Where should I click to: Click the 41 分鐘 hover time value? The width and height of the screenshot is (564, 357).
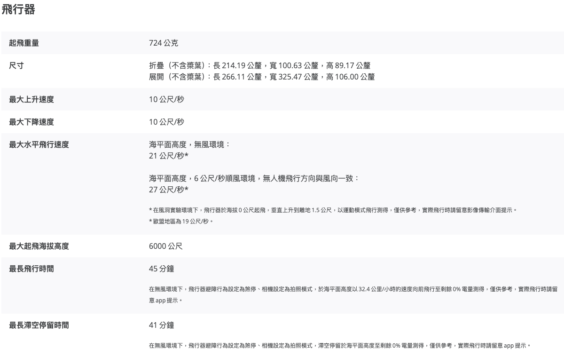(x=161, y=325)
